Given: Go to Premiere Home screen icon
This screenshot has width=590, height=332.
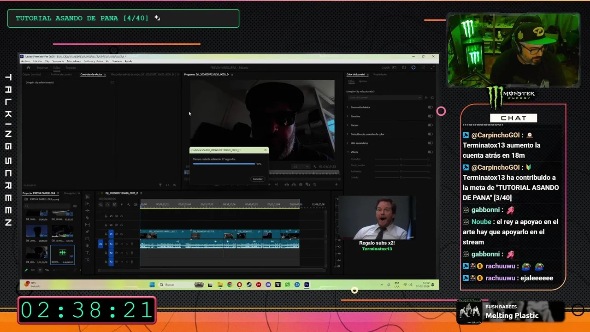Looking at the screenshot, I should pos(28,68).
